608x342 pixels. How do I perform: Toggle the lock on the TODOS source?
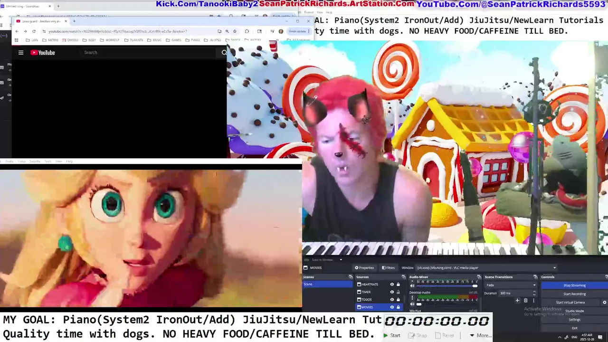[x=398, y=300]
